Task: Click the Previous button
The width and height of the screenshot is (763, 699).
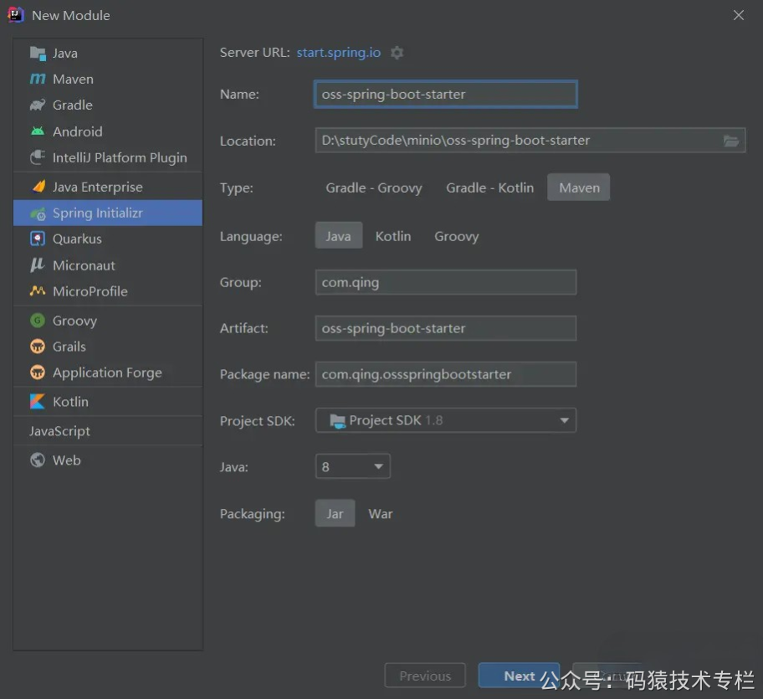Action: (x=425, y=676)
